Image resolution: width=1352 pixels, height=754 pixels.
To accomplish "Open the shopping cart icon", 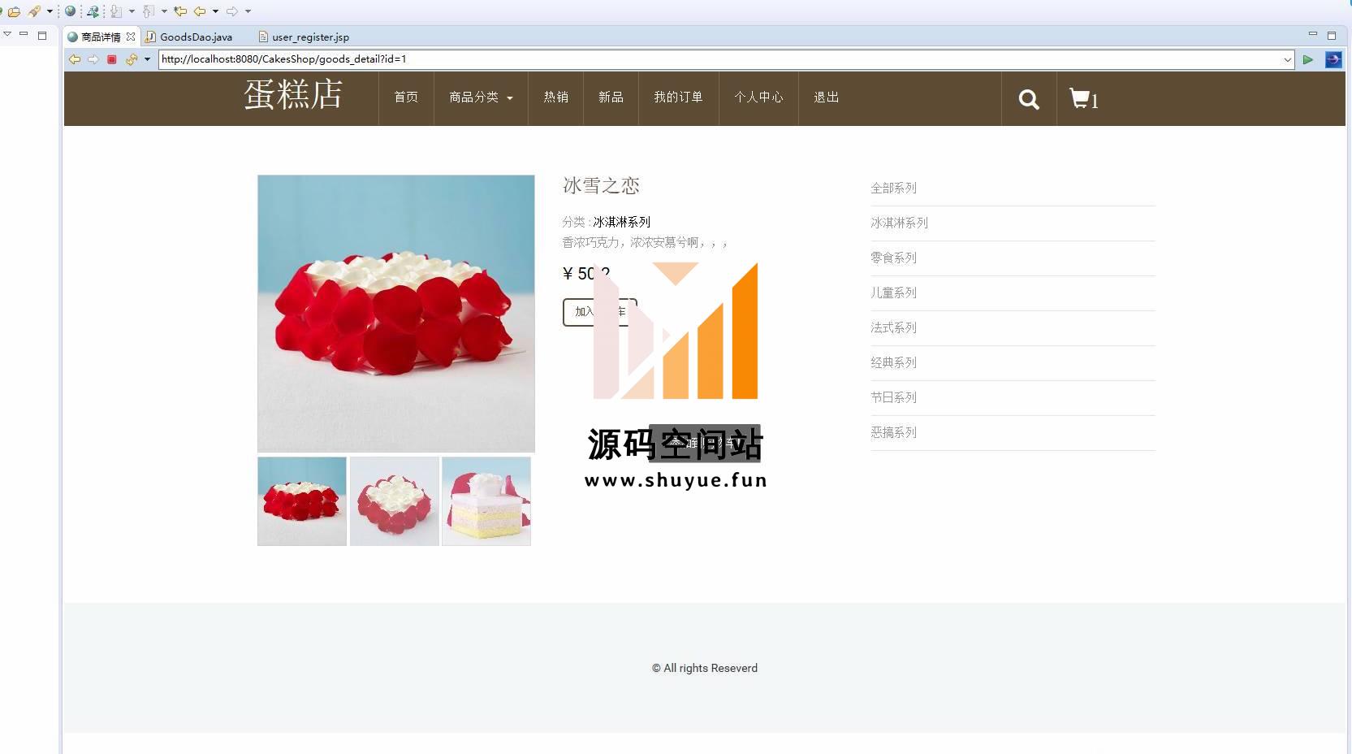I will click(1083, 99).
